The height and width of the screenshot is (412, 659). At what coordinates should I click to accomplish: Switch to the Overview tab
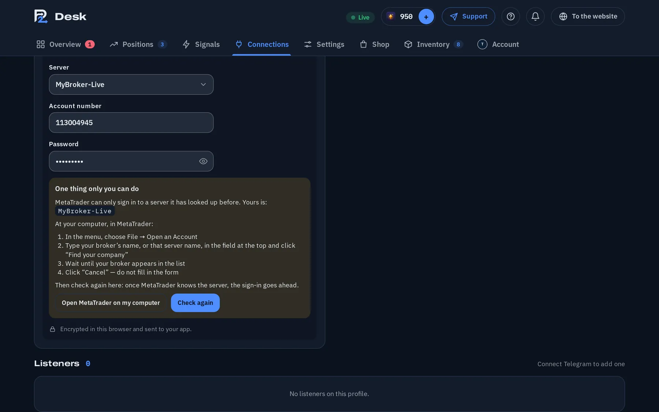tap(66, 44)
